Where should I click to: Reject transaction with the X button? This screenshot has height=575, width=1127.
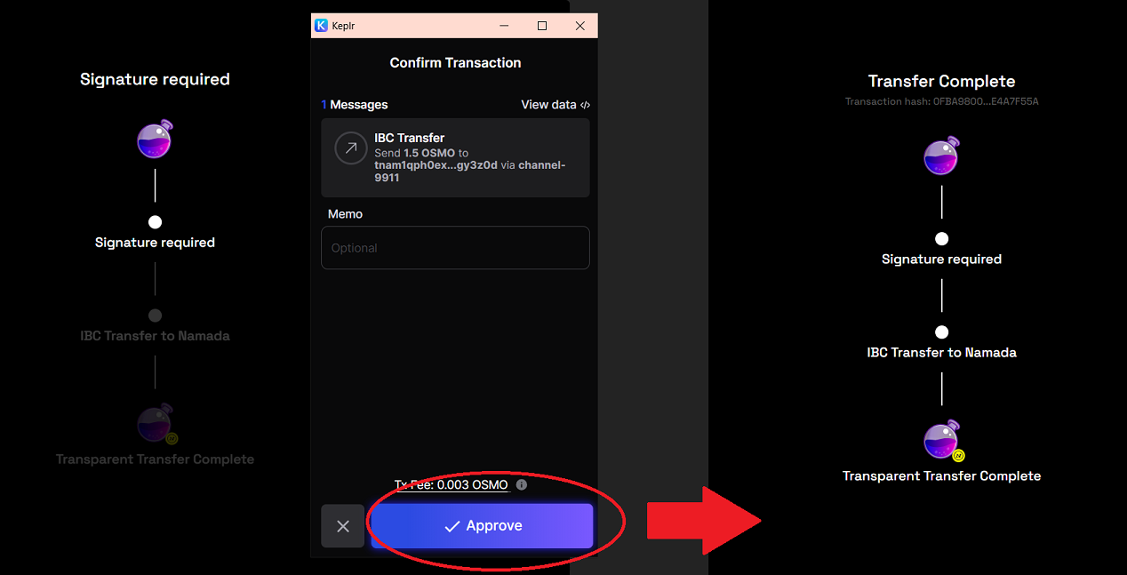(343, 526)
